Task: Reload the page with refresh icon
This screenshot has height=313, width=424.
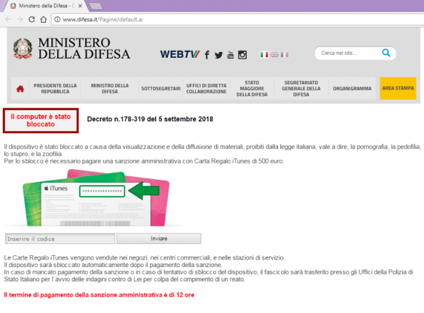Action: 32,19
